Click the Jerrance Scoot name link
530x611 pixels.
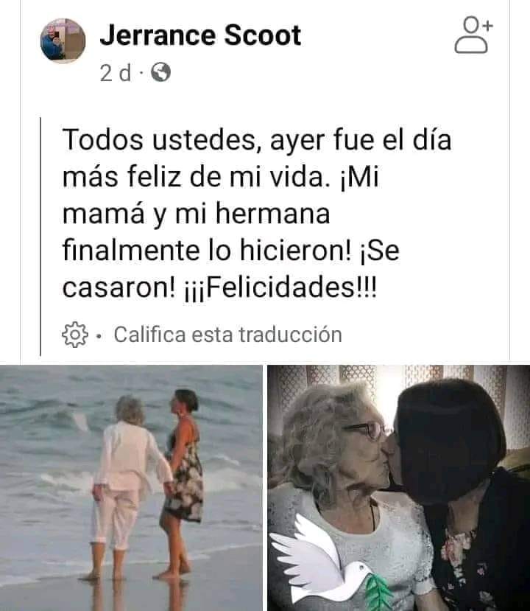tap(200, 35)
